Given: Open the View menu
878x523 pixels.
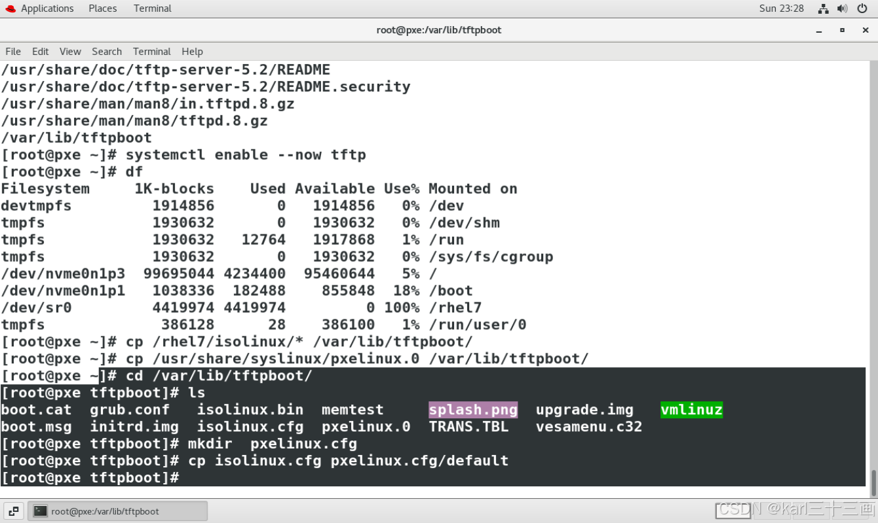Looking at the screenshot, I should [70, 51].
